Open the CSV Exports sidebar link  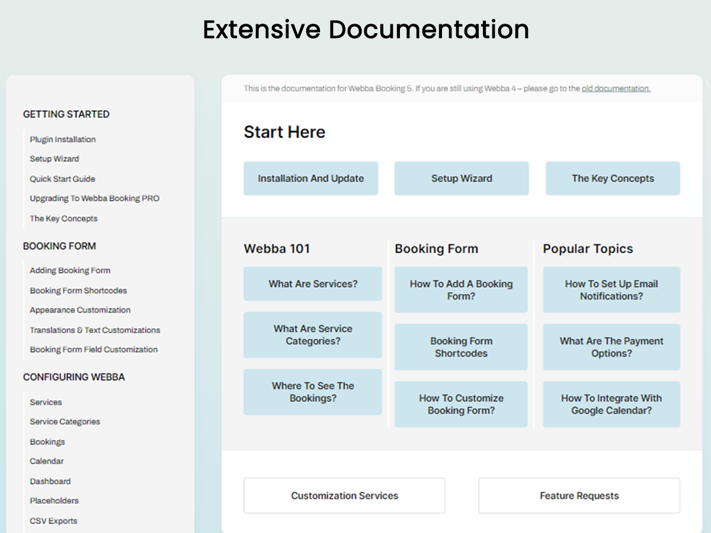click(53, 521)
